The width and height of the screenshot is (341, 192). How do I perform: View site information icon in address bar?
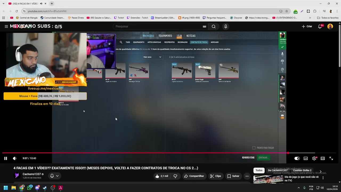pyautogui.click(x=24, y=11)
